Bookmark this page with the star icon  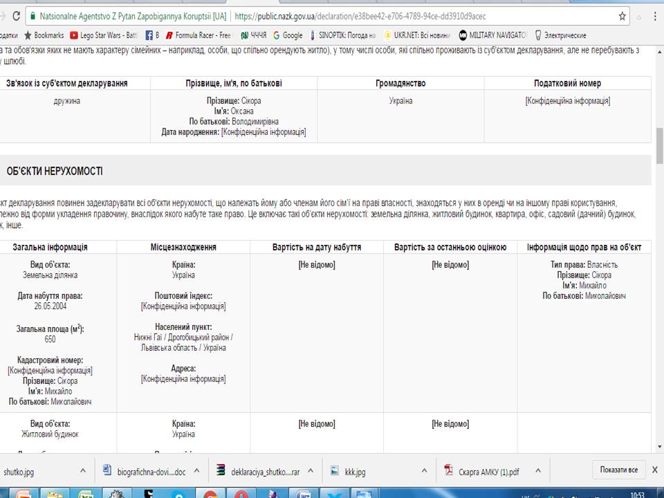(x=622, y=17)
